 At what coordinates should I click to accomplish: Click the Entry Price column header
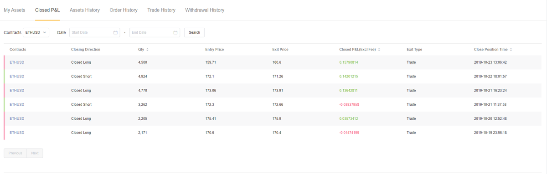215,49
